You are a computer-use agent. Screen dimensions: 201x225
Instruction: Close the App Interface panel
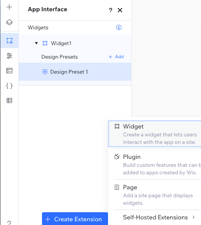pos(120,10)
